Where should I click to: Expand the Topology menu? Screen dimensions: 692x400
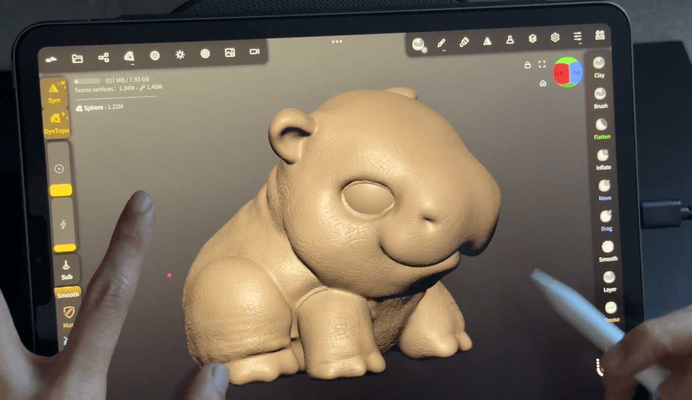pyautogui.click(x=129, y=56)
